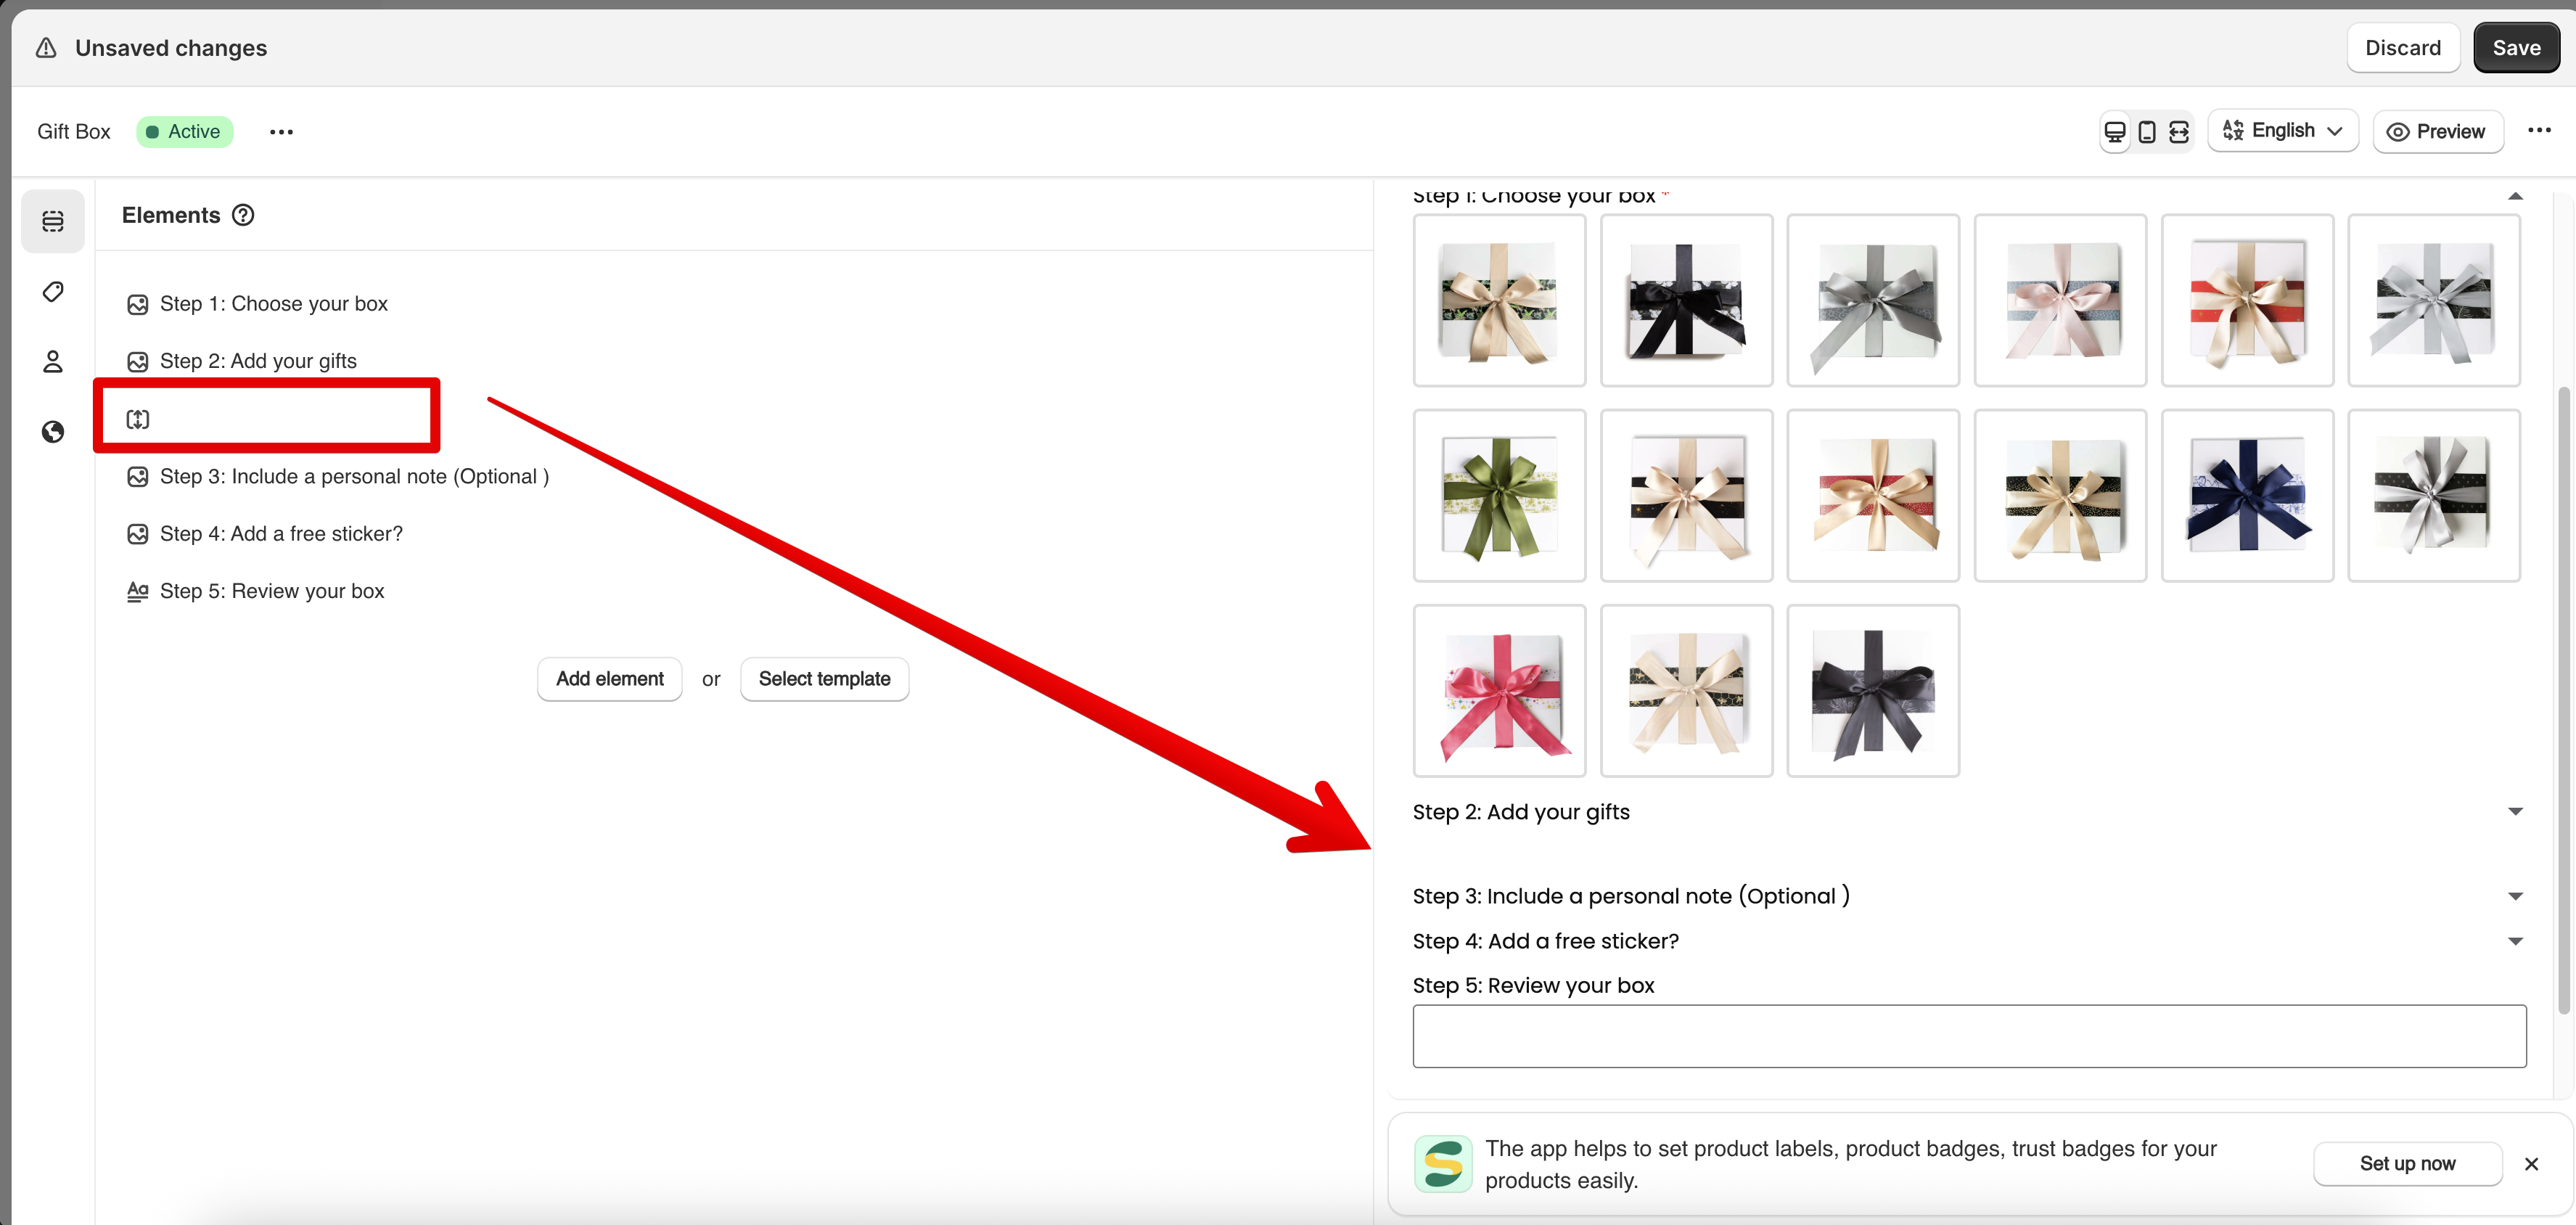Click the globe sidebar icon
The height and width of the screenshot is (1225, 2576).
53,431
